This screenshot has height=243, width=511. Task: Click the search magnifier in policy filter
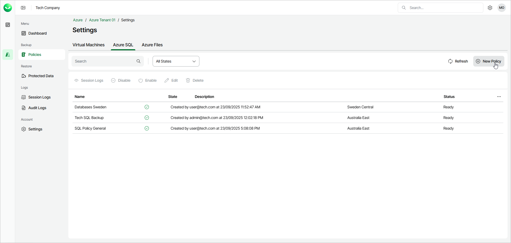(x=139, y=61)
